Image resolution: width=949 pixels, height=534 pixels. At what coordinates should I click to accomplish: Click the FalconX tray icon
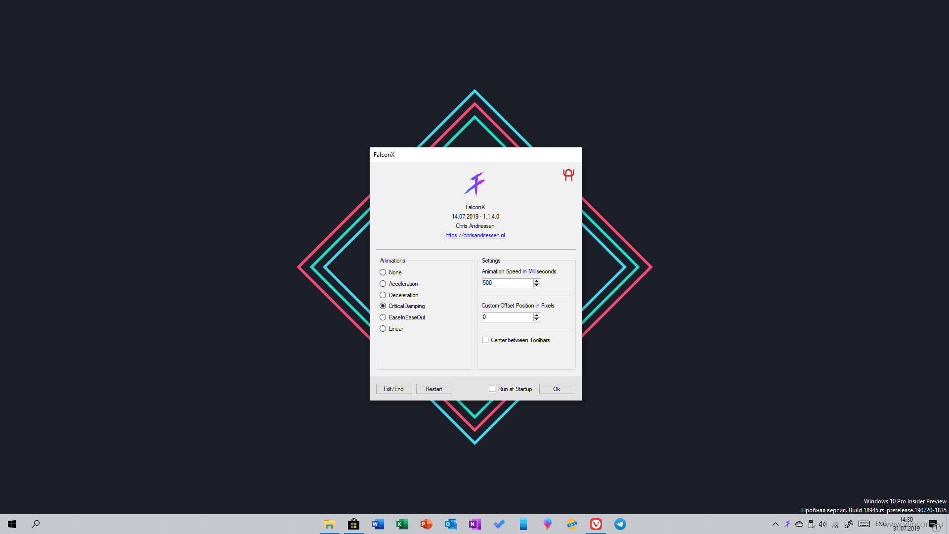click(x=787, y=524)
